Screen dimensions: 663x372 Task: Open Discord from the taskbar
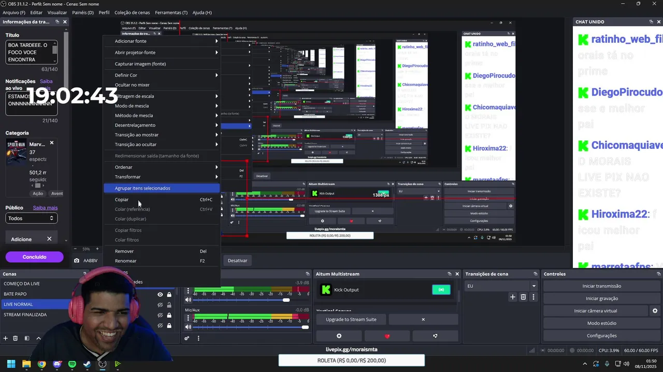[57, 364]
